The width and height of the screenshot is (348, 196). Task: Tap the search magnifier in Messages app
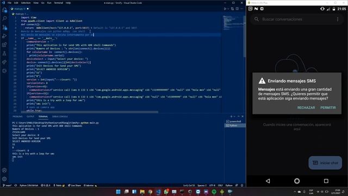[x=257, y=20]
